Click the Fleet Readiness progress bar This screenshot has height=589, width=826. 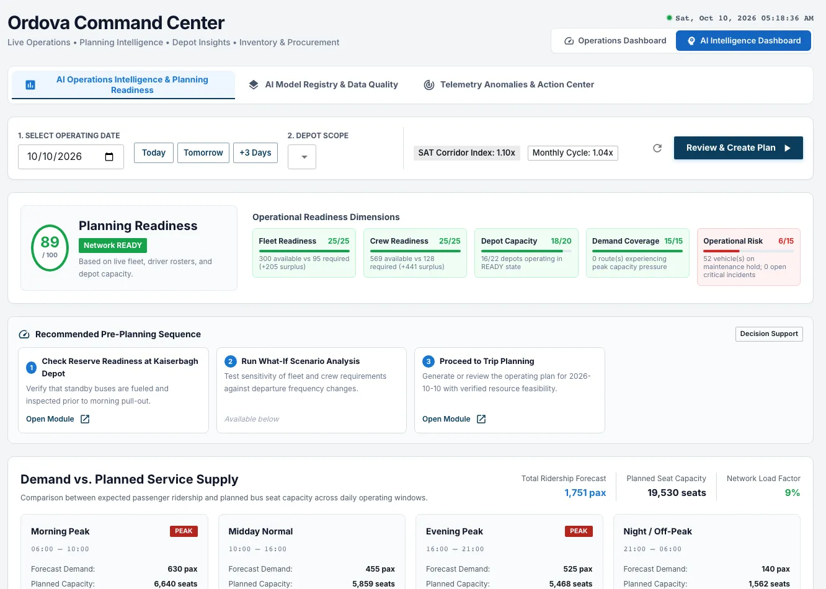pyautogui.click(x=304, y=251)
